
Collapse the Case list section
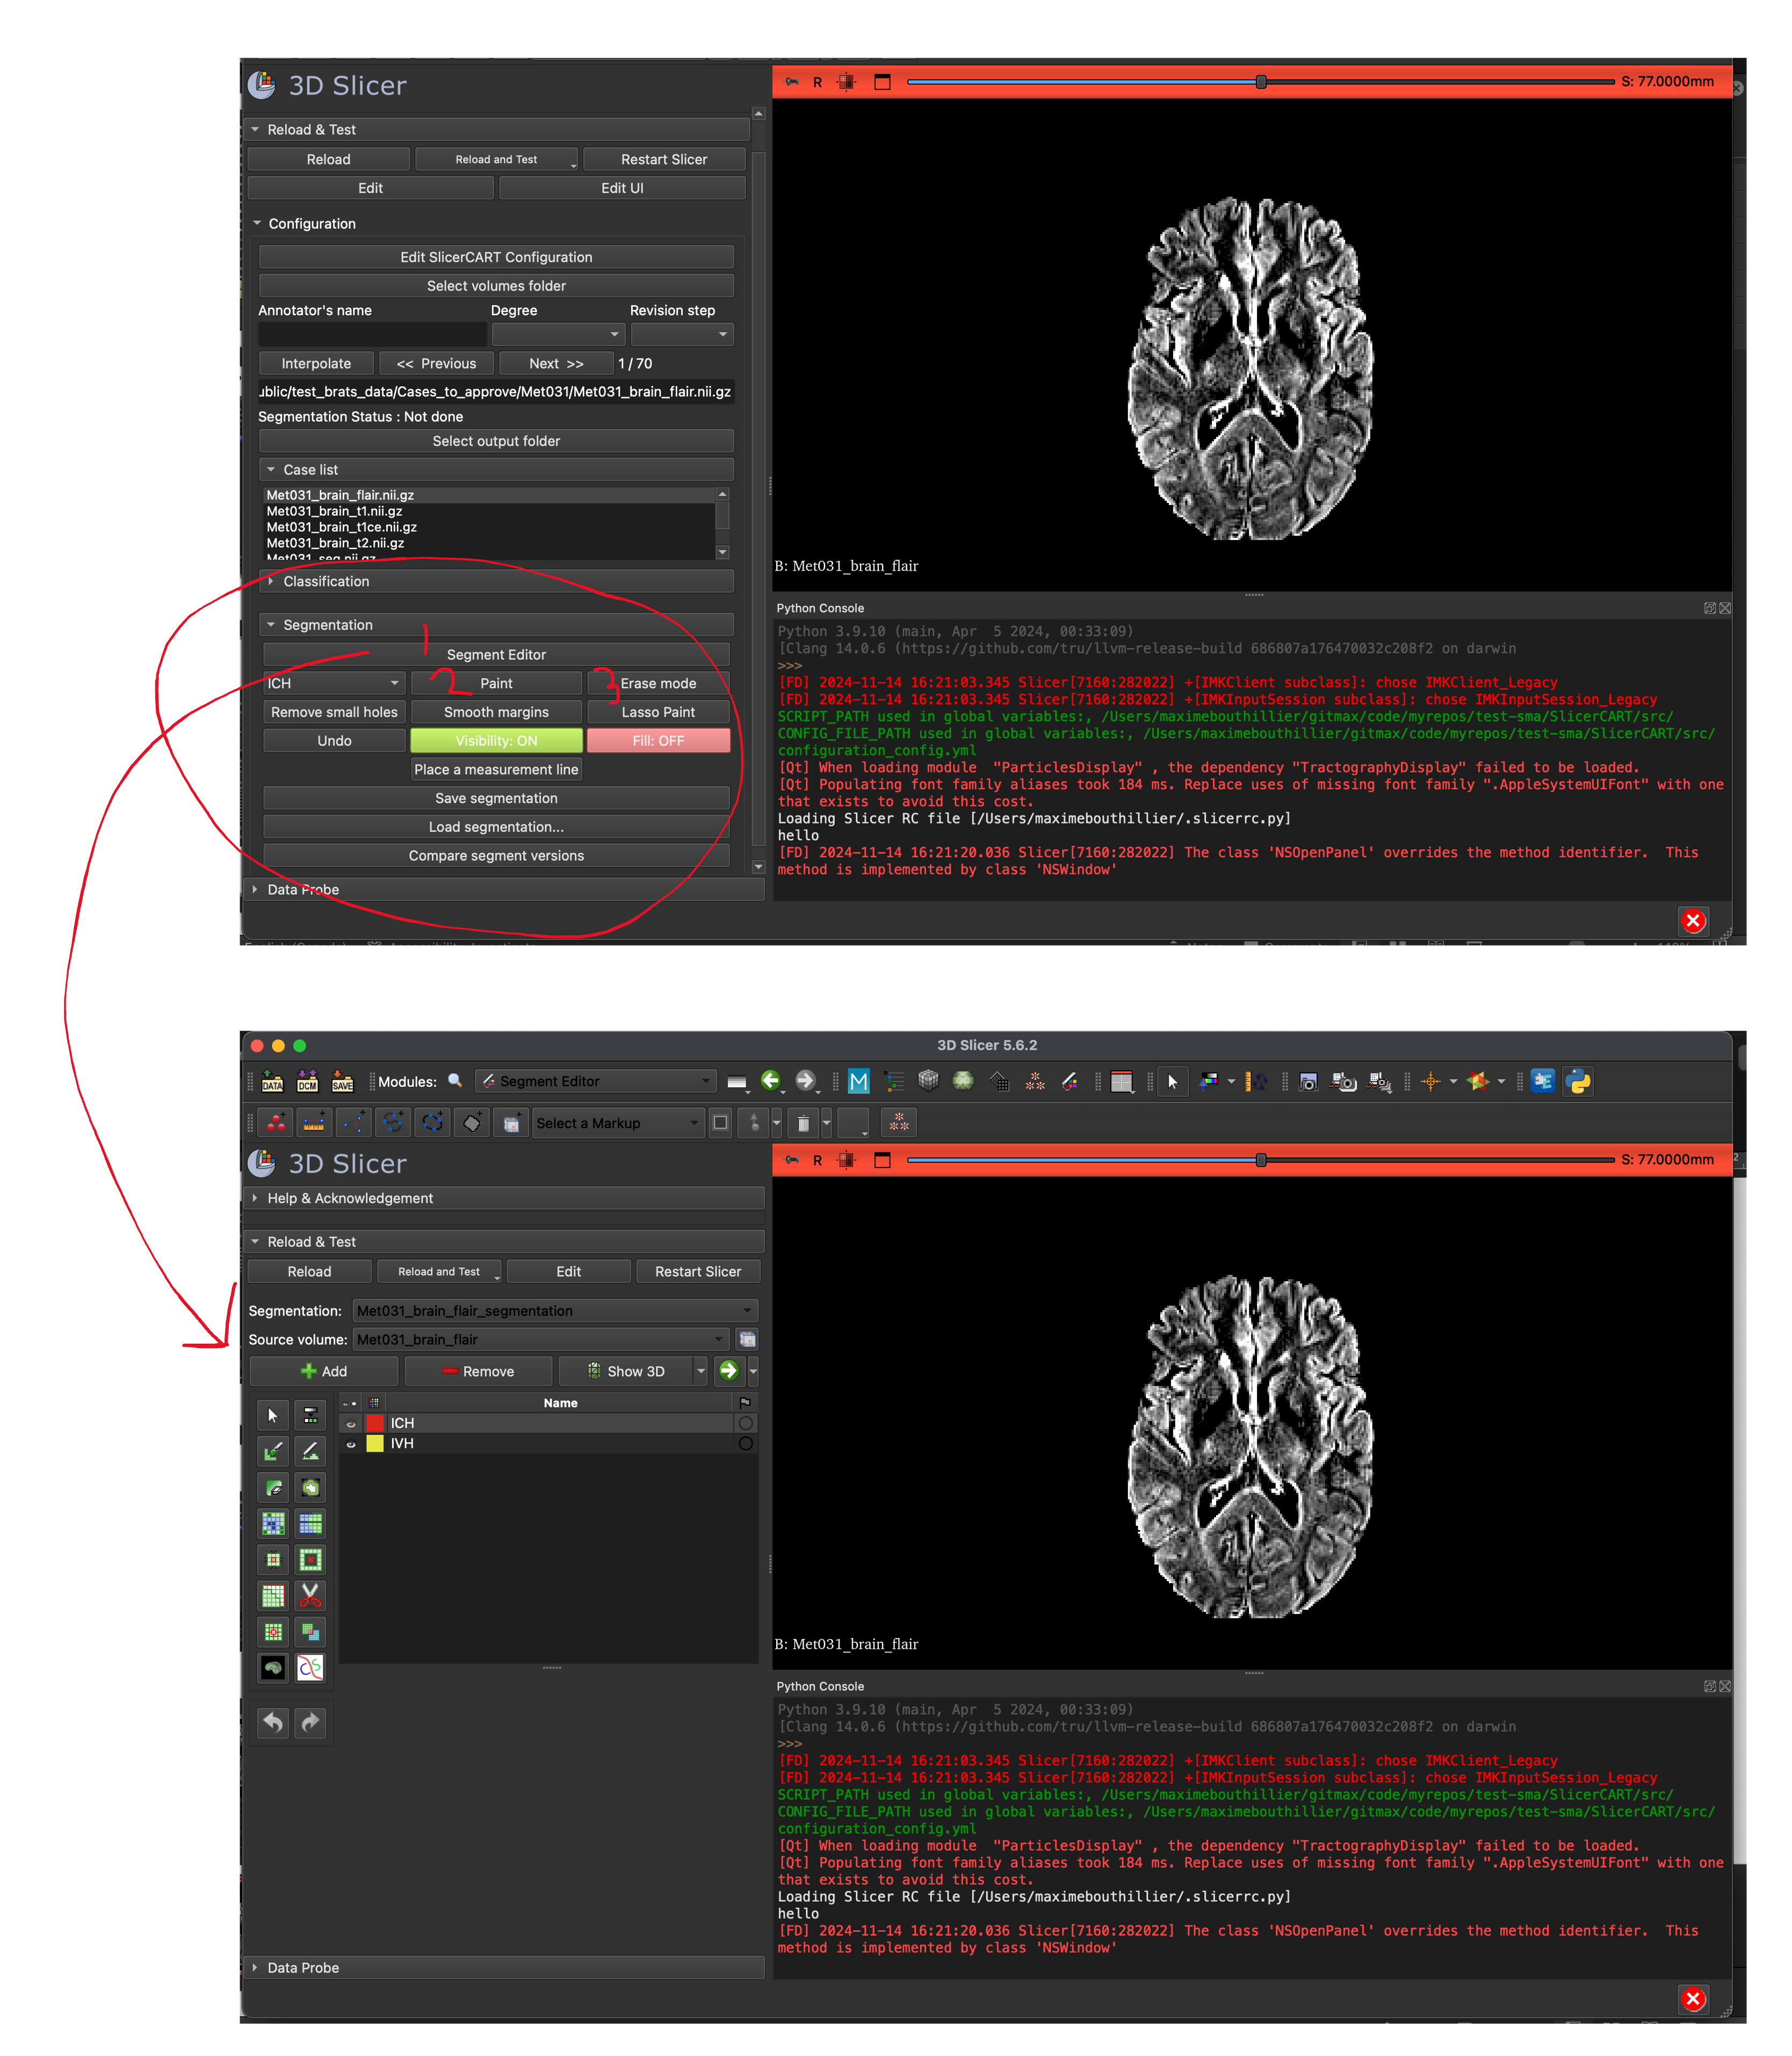pyautogui.click(x=496, y=470)
